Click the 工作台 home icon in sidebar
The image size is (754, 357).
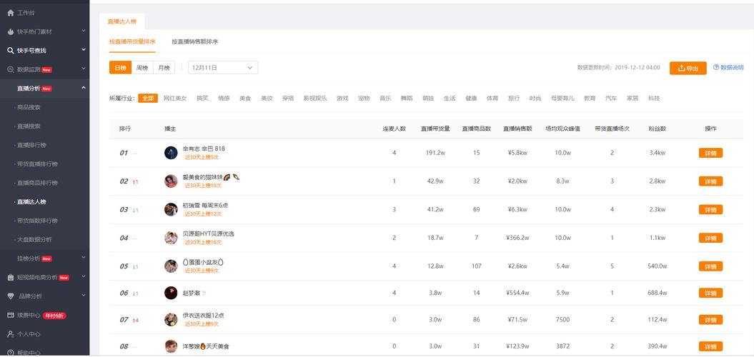point(10,13)
